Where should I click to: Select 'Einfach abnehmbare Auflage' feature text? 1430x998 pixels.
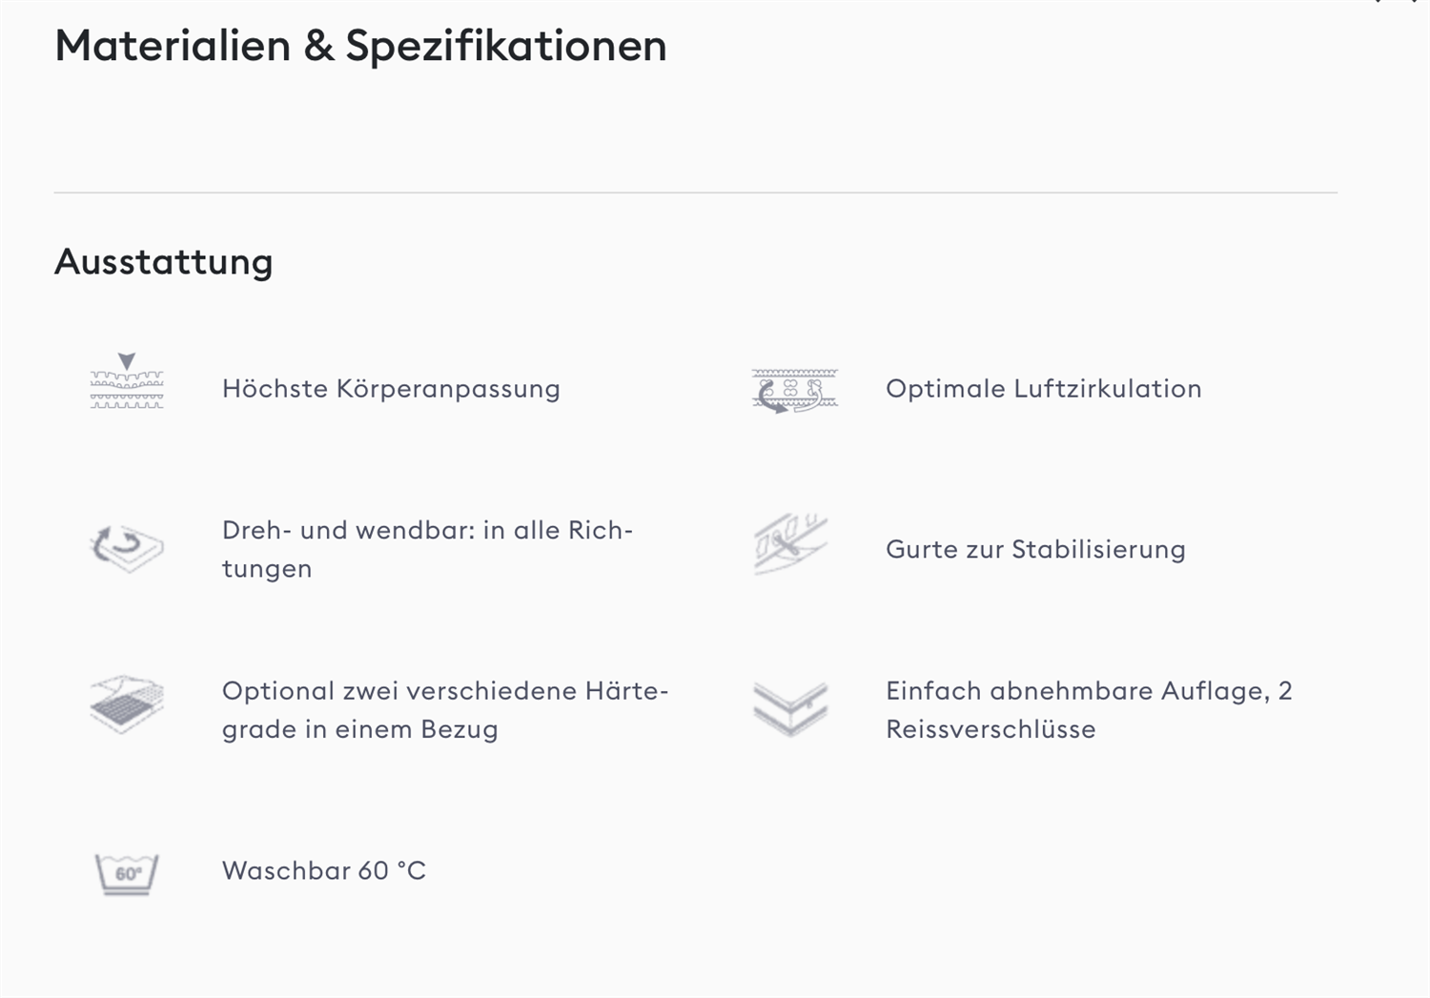click(x=1089, y=710)
